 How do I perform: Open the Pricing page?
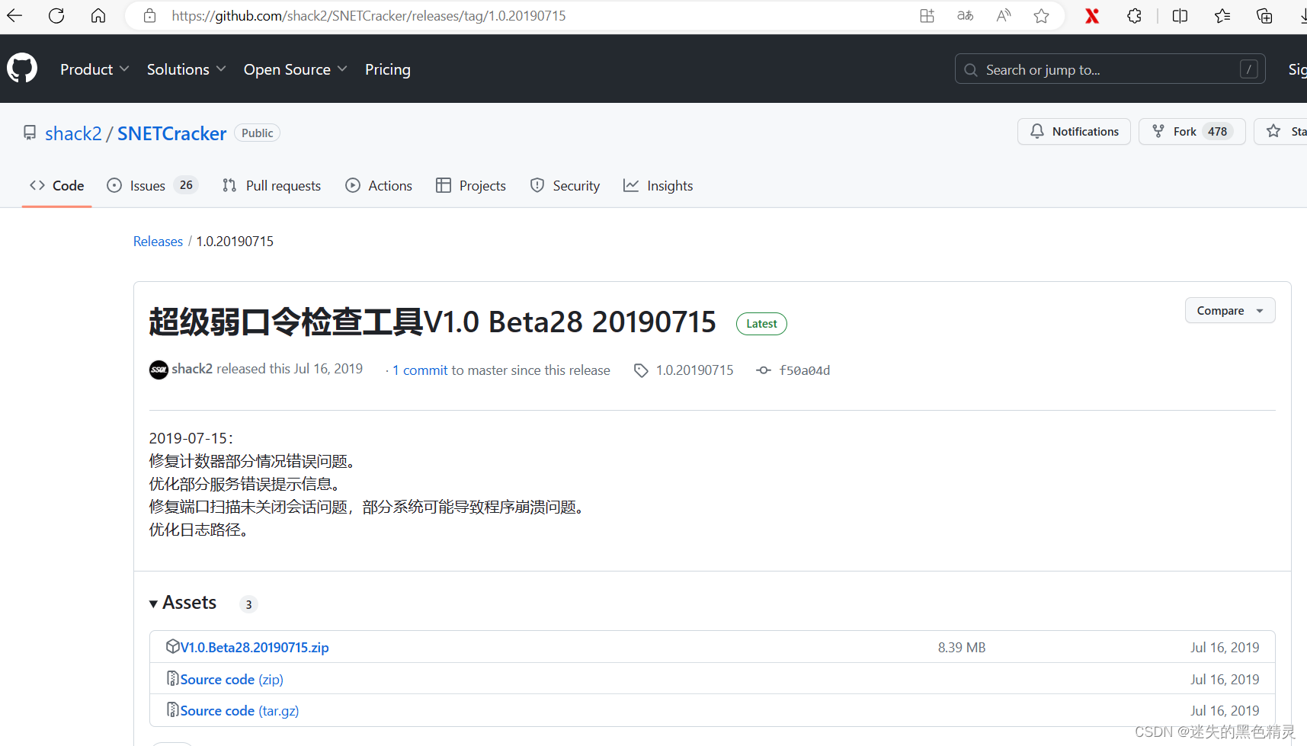pos(387,69)
